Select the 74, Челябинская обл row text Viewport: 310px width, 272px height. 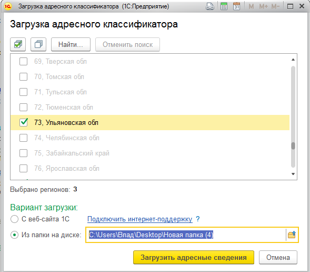click(x=67, y=138)
